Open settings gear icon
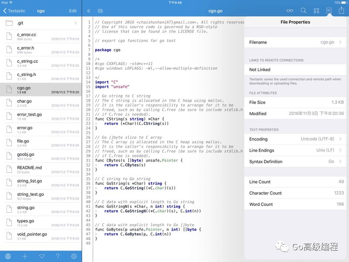 [74, 256]
